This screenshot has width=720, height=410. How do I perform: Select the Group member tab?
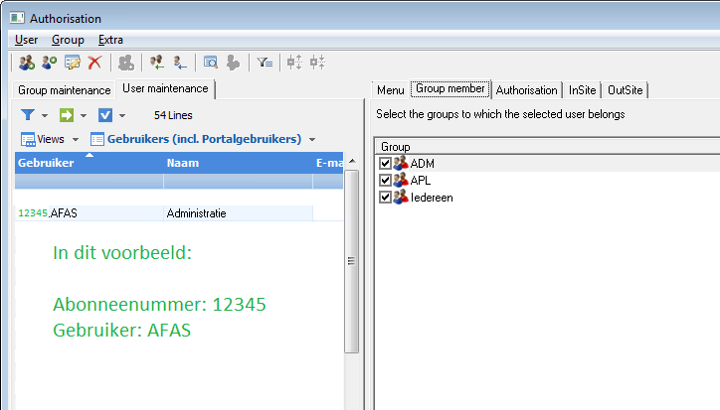[450, 88]
